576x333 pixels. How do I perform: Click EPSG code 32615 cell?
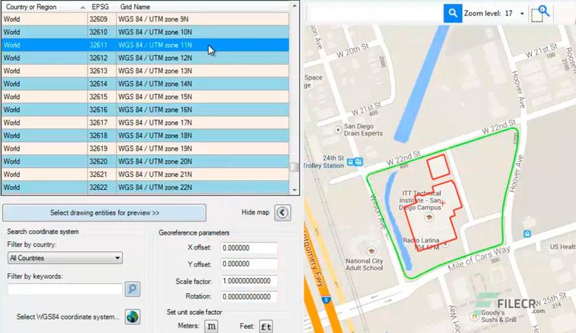(102, 97)
